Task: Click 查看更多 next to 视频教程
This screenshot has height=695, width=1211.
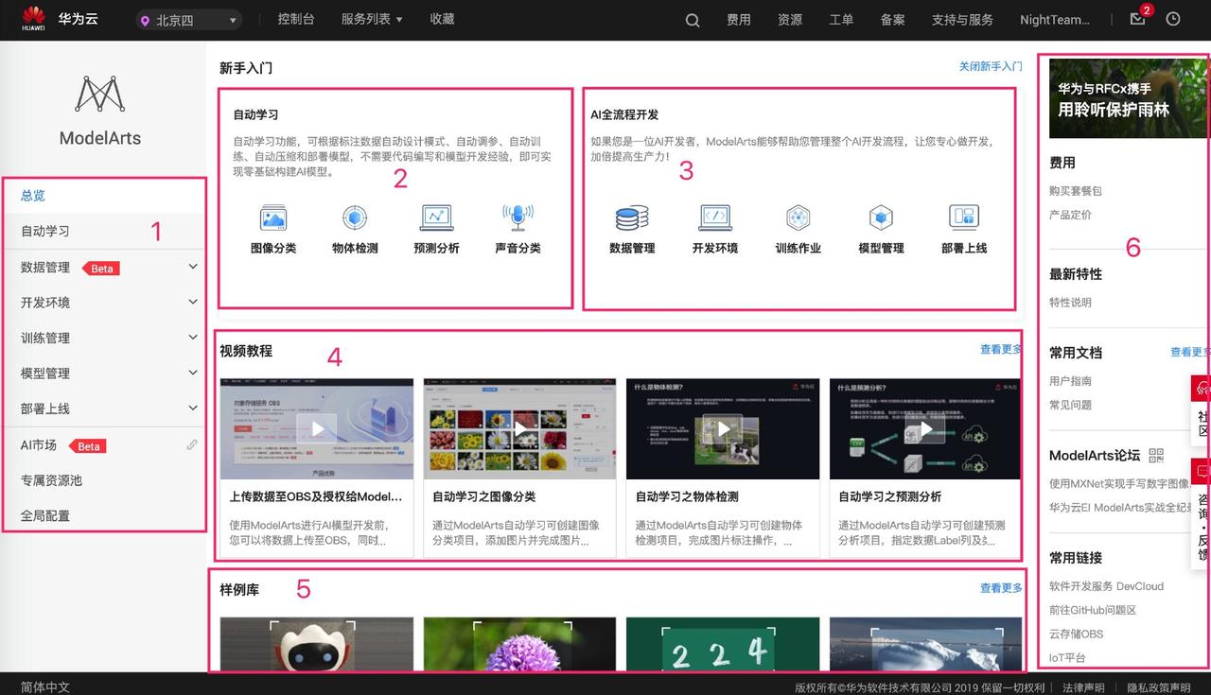Action: pyautogui.click(x=1000, y=350)
